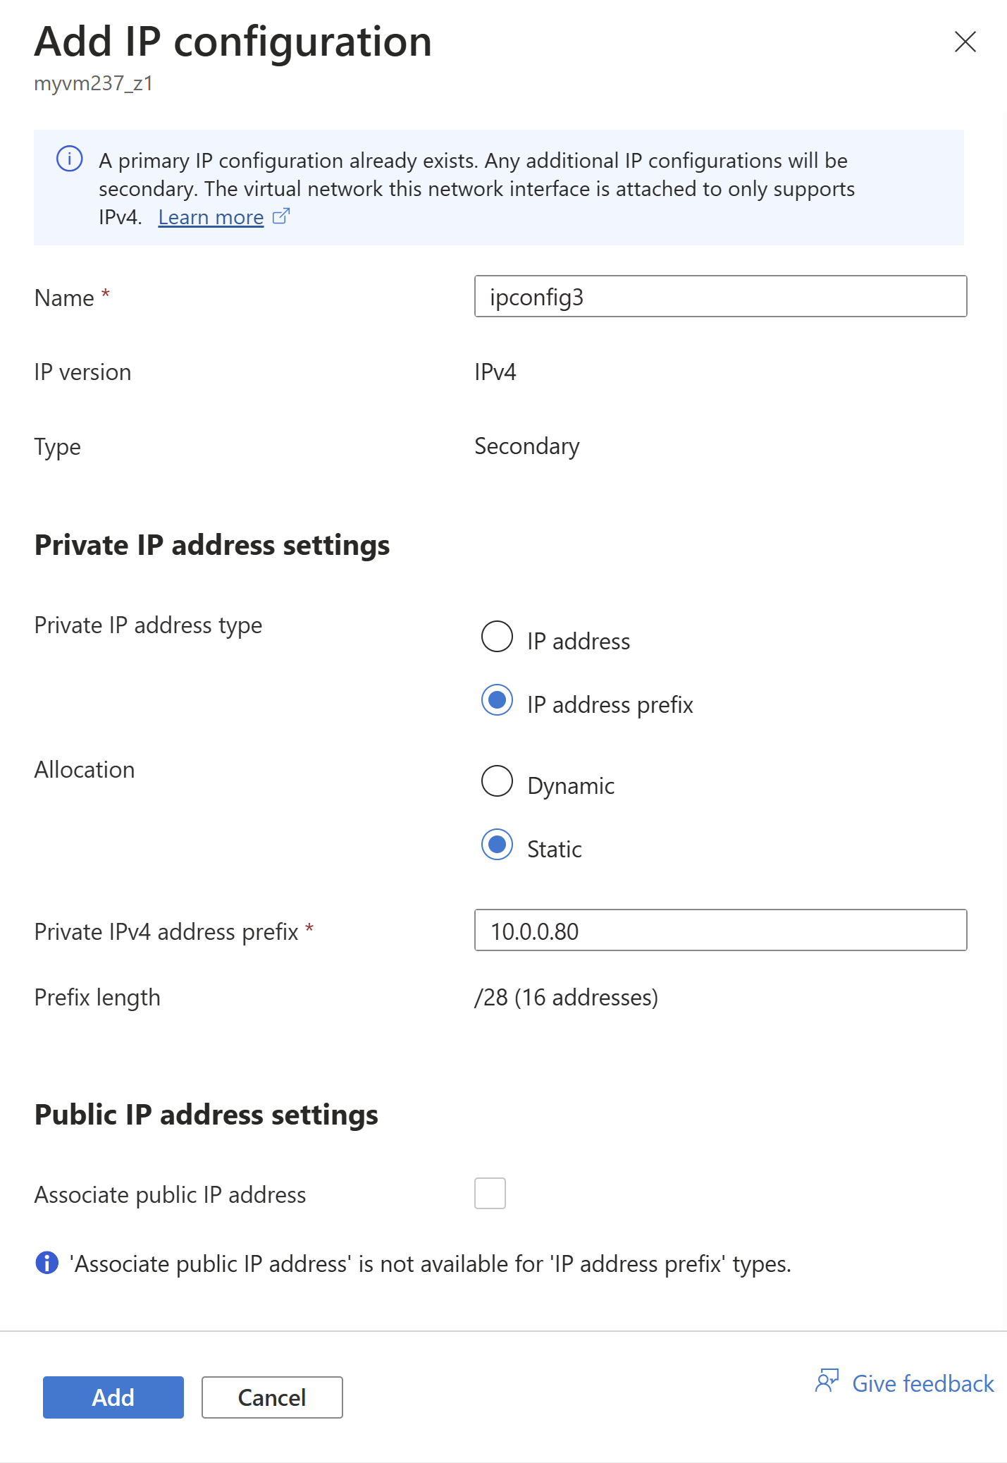Click the Secondary type value text
The height and width of the screenshot is (1463, 1007).
pos(526,446)
